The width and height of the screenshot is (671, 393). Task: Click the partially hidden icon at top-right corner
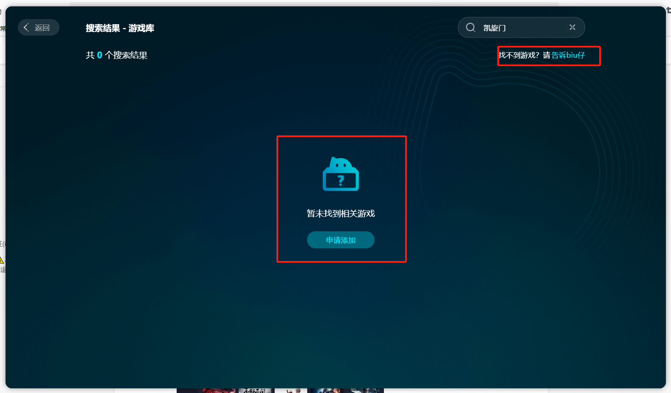point(668,10)
